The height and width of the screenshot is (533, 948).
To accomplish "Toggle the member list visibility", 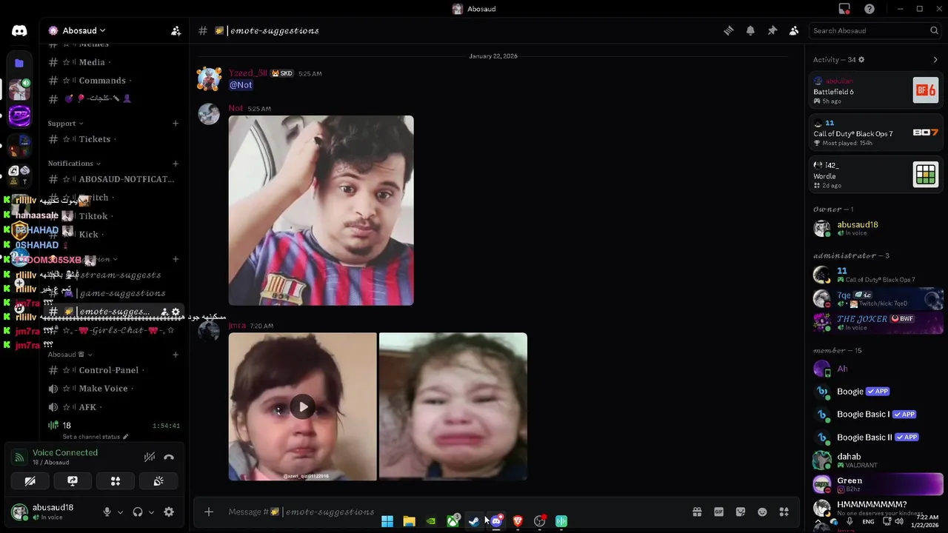I will (x=794, y=30).
